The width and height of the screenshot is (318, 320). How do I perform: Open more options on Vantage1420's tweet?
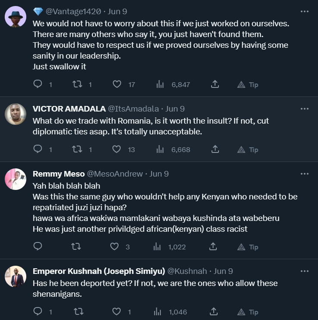click(x=304, y=12)
